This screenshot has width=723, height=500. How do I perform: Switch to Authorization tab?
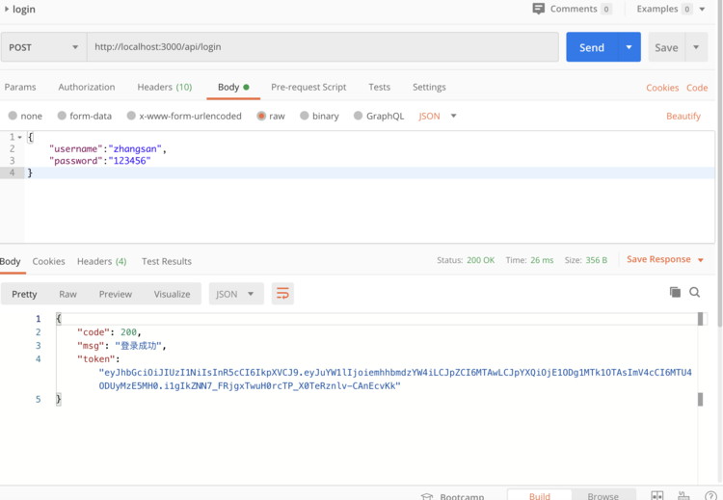click(x=86, y=87)
